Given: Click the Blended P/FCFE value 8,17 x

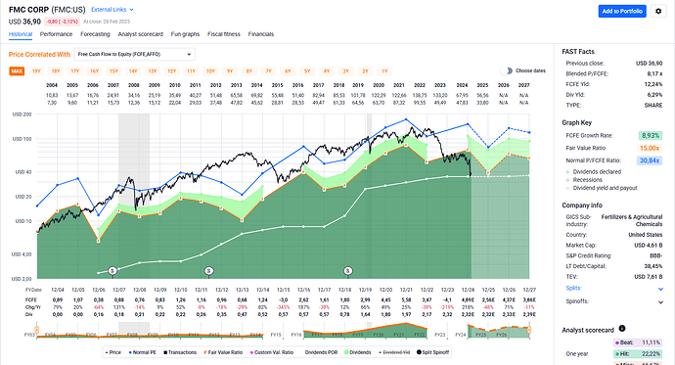Looking at the screenshot, I should pyautogui.click(x=654, y=73).
